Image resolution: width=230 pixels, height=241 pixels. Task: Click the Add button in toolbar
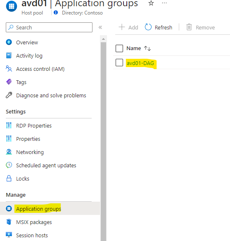(128, 27)
